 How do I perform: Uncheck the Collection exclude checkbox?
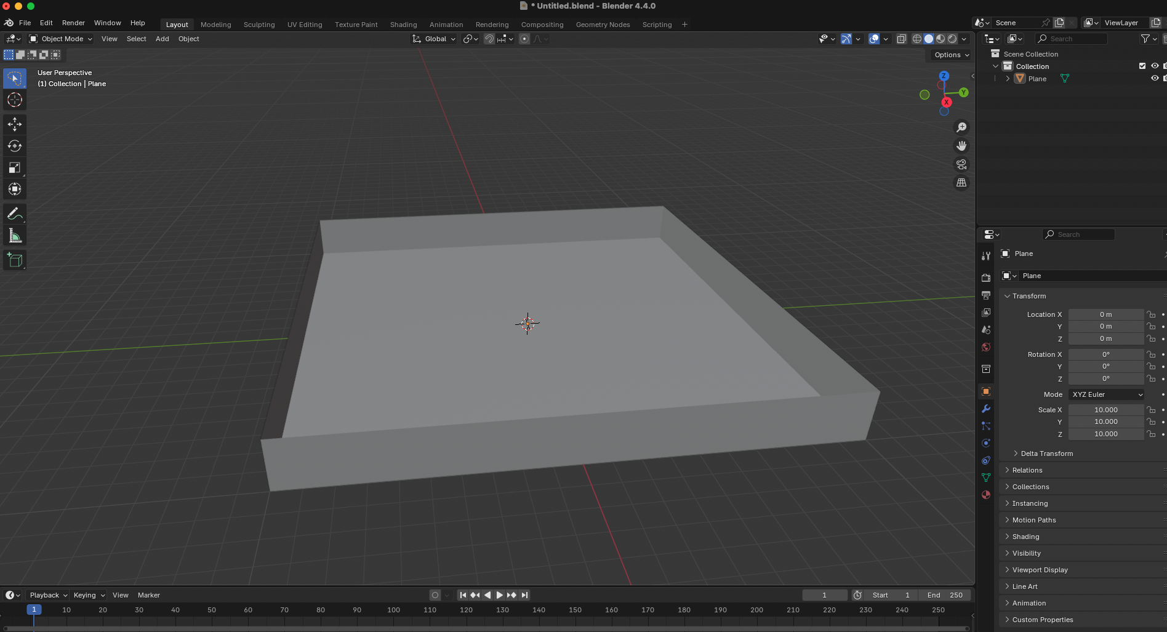click(x=1142, y=66)
